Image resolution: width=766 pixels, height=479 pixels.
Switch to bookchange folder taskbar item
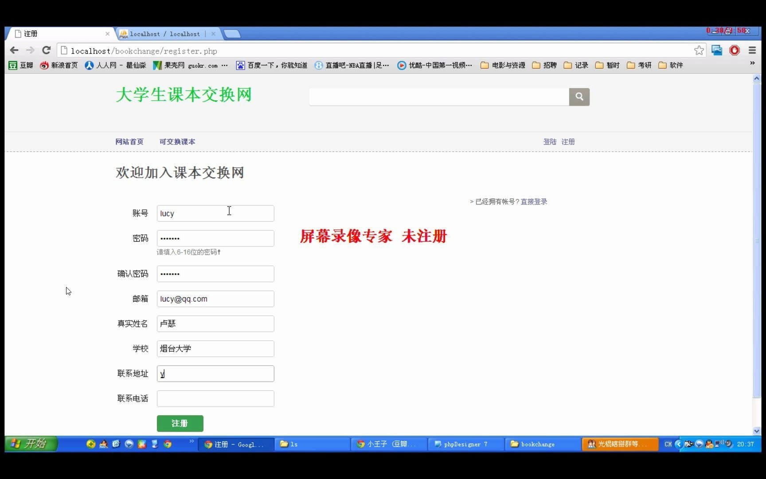[x=543, y=444]
